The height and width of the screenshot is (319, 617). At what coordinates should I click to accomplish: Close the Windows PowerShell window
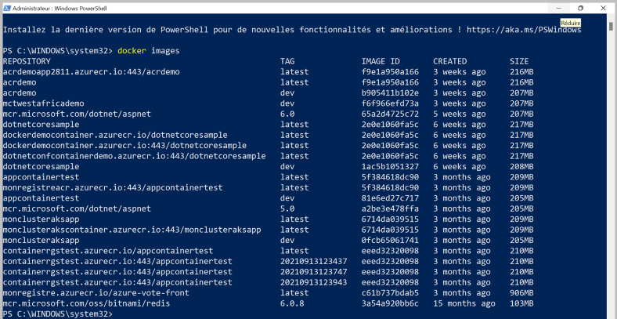(x=603, y=7)
